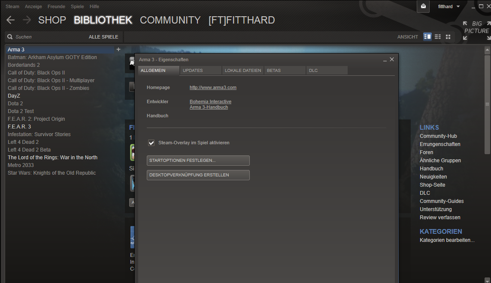Open the Handbuch link in LINKS
This screenshot has height=283, width=491.
pos(431,169)
